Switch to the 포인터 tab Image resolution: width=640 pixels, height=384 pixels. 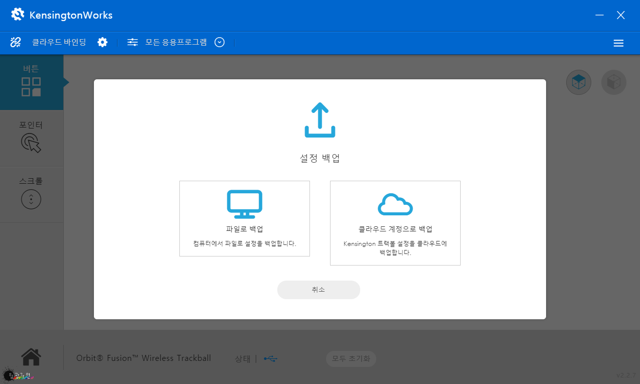click(x=32, y=139)
